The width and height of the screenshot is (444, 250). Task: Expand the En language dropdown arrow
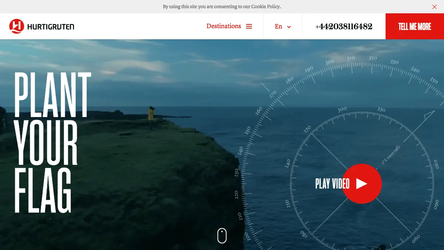click(289, 27)
